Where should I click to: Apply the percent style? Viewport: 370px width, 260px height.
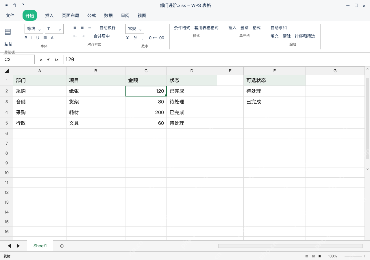click(136, 38)
